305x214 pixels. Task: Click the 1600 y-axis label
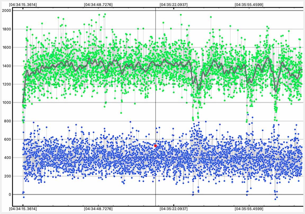pos(6,48)
